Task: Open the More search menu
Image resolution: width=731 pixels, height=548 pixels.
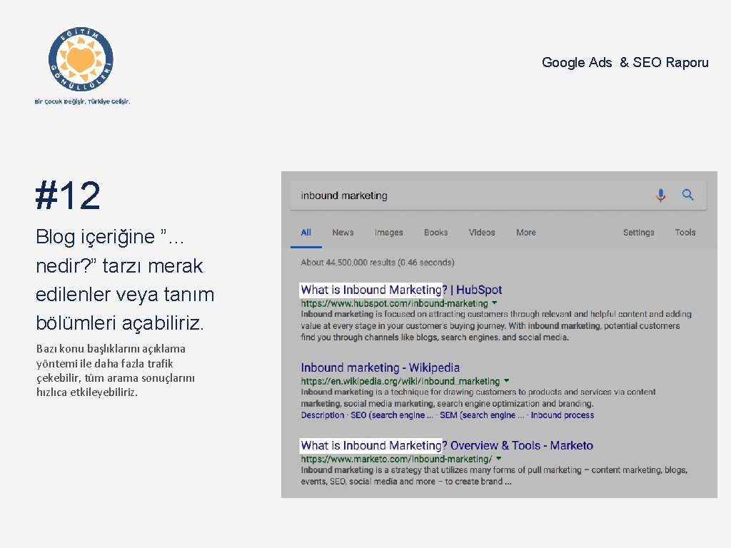Action: point(526,232)
